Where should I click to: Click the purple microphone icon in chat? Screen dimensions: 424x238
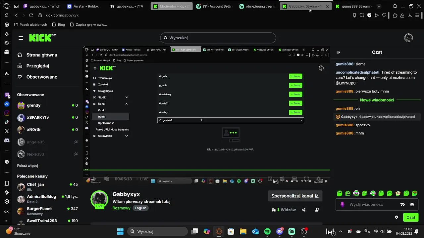pyautogui.click(x=343, y=205)
